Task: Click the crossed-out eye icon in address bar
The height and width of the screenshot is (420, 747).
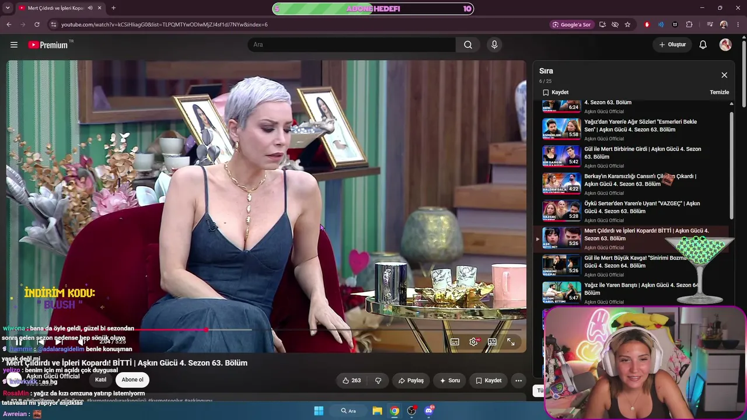Action: pyautogui.click(x=615, y=24)
